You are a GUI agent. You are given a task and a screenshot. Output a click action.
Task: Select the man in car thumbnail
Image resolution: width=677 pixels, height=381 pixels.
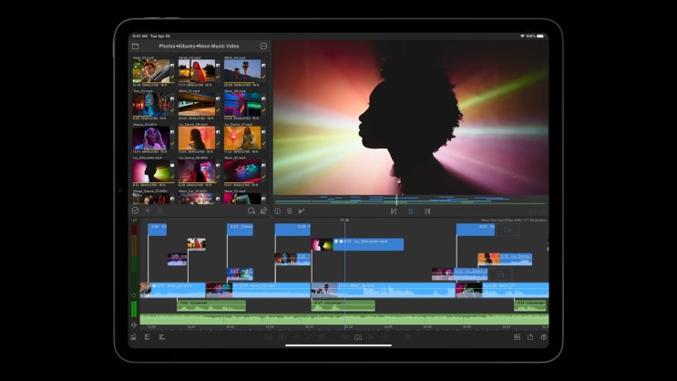tap(150, 71)
